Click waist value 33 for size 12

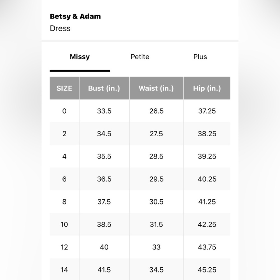(x=156, y=247)
